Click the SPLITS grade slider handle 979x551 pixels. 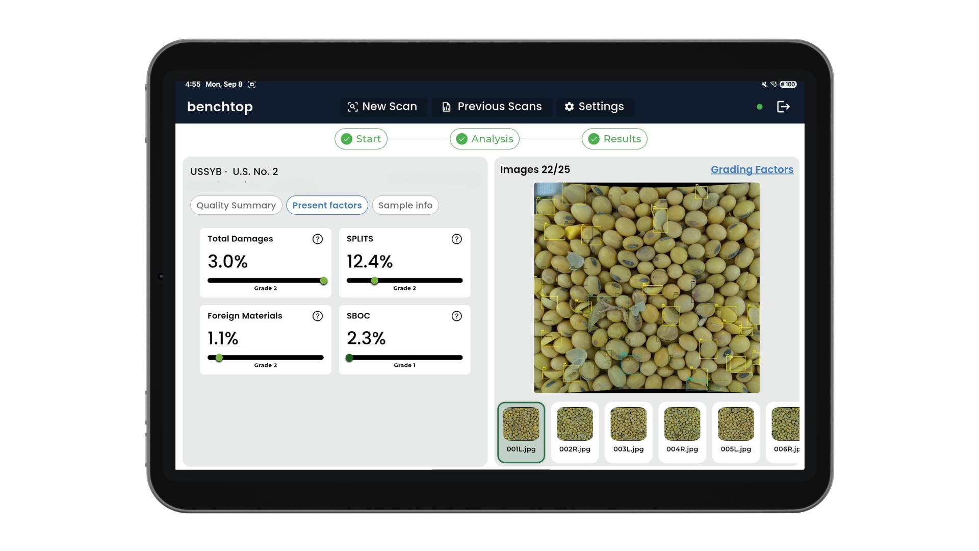point(374,281)
